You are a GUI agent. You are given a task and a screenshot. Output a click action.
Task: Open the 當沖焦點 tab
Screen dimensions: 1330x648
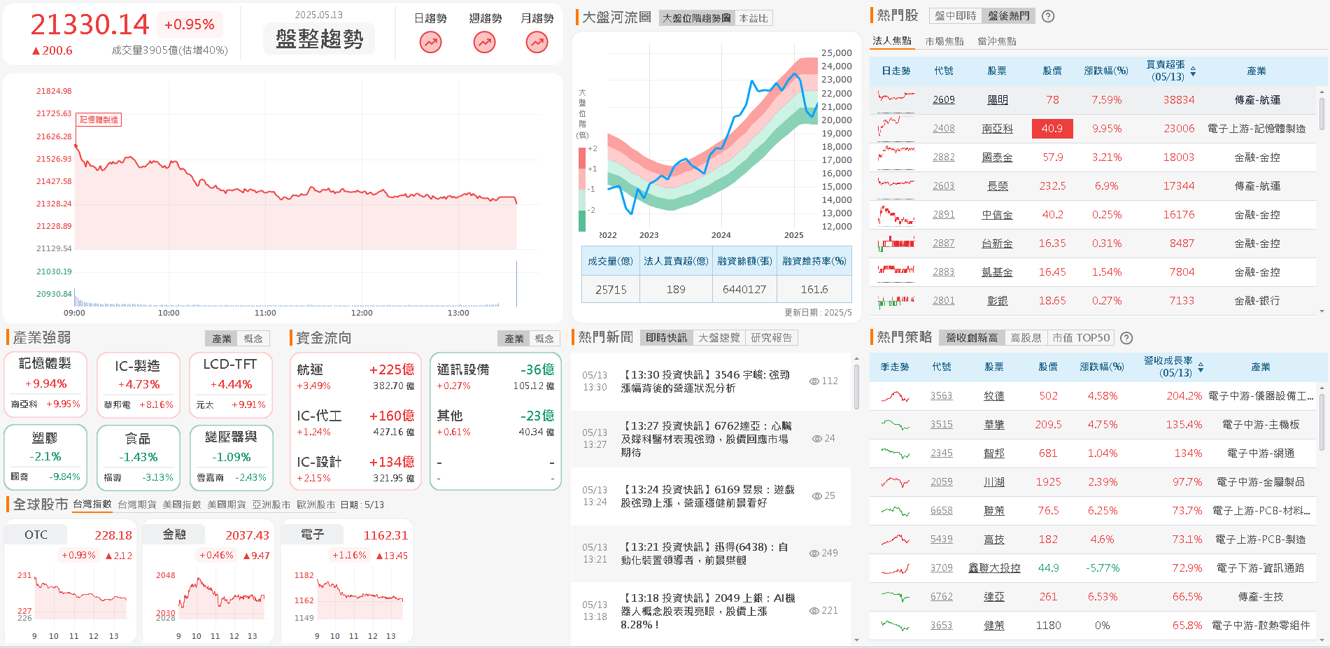(x=996, y=41)
